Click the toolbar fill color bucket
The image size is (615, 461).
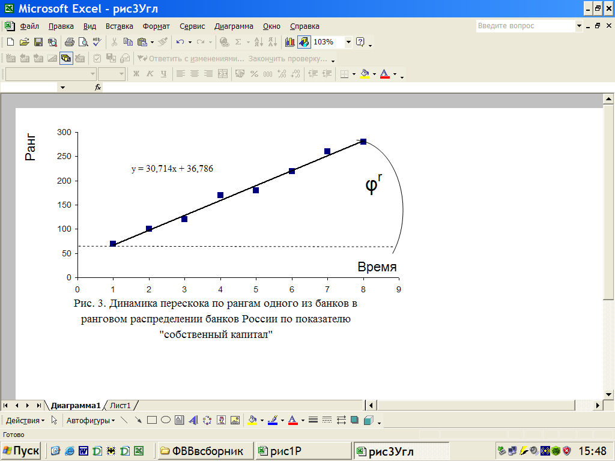[x=365, y=73]
